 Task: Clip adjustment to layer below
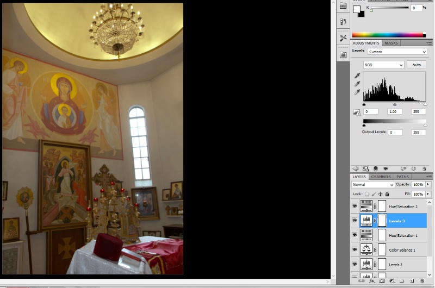pyautogui.click(x=376, y=168)
